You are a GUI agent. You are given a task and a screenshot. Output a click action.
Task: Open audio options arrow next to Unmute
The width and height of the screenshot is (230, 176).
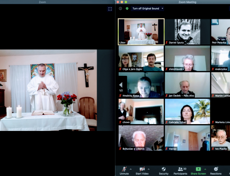point(131,169)
